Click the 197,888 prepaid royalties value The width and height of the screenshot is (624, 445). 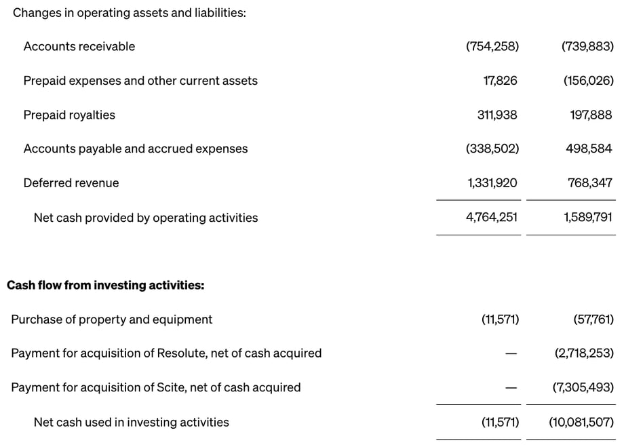point(591,115)
